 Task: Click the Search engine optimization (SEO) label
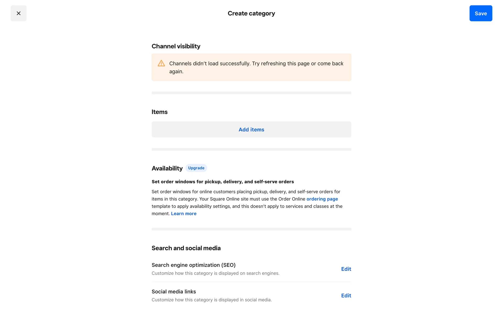[193, 265]
